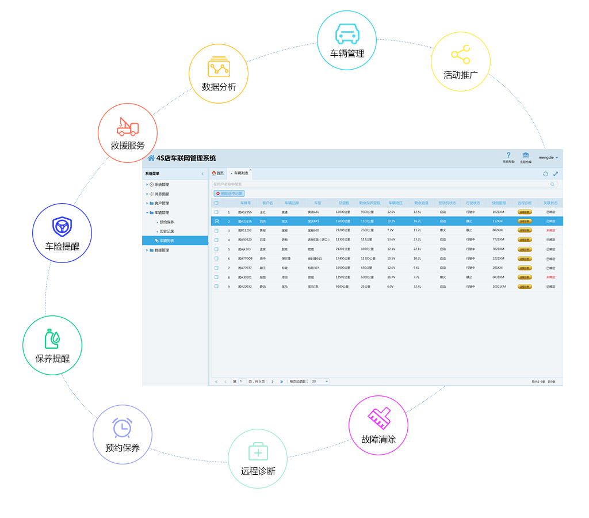Click the 删除选中记录 button
The height and width of the screenshot is (518, 589).
click(229, 193)
